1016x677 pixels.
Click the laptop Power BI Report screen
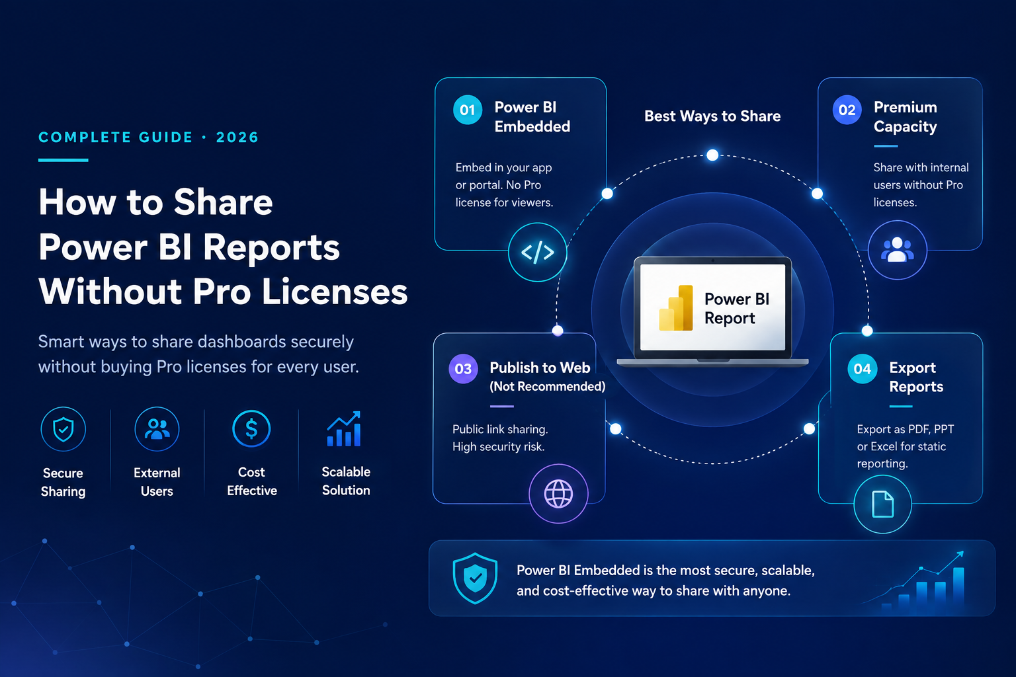[x=713, y=307]
